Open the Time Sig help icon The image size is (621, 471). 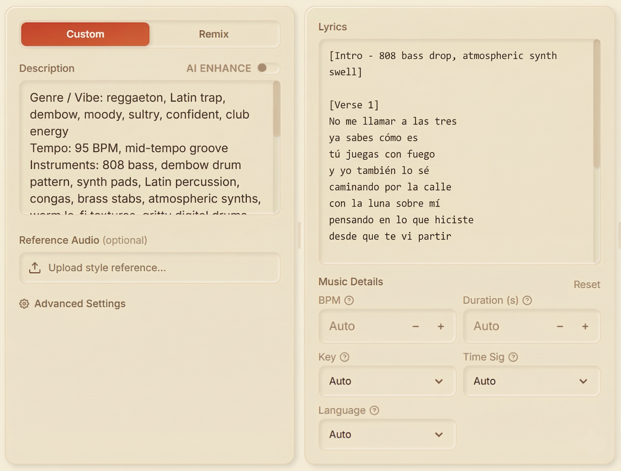[x=513, y=357]
